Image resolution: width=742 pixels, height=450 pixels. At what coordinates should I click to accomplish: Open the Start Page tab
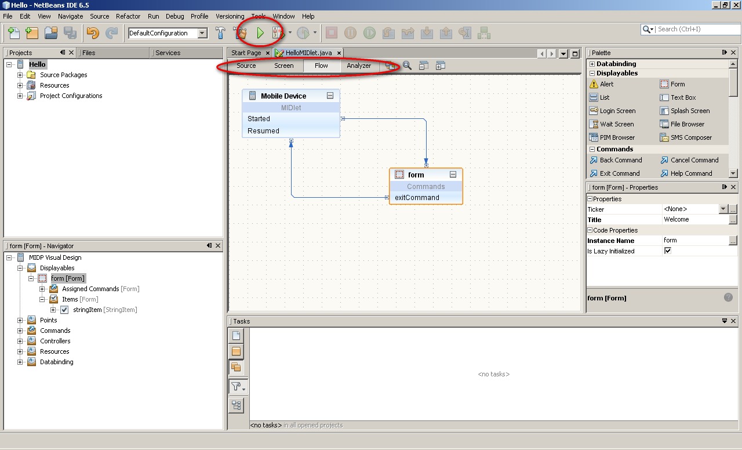pyautogui.click(x=246, y=53)
